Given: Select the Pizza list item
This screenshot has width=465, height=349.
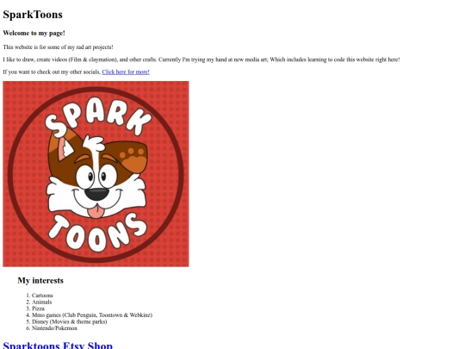Looking at the screenshot, I should [x=38, y=308].
